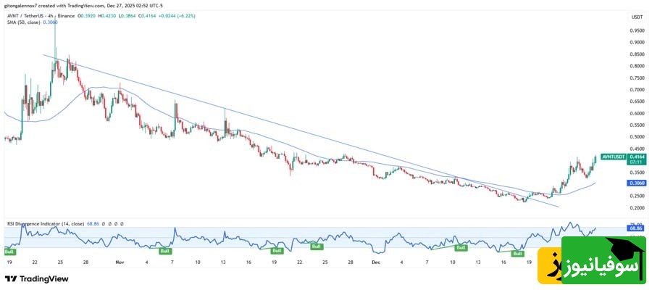Select the RSI Divergence Indicator legend
The image size is (652, 290).
[43, 224]
